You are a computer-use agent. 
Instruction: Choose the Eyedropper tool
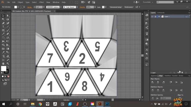3,52
